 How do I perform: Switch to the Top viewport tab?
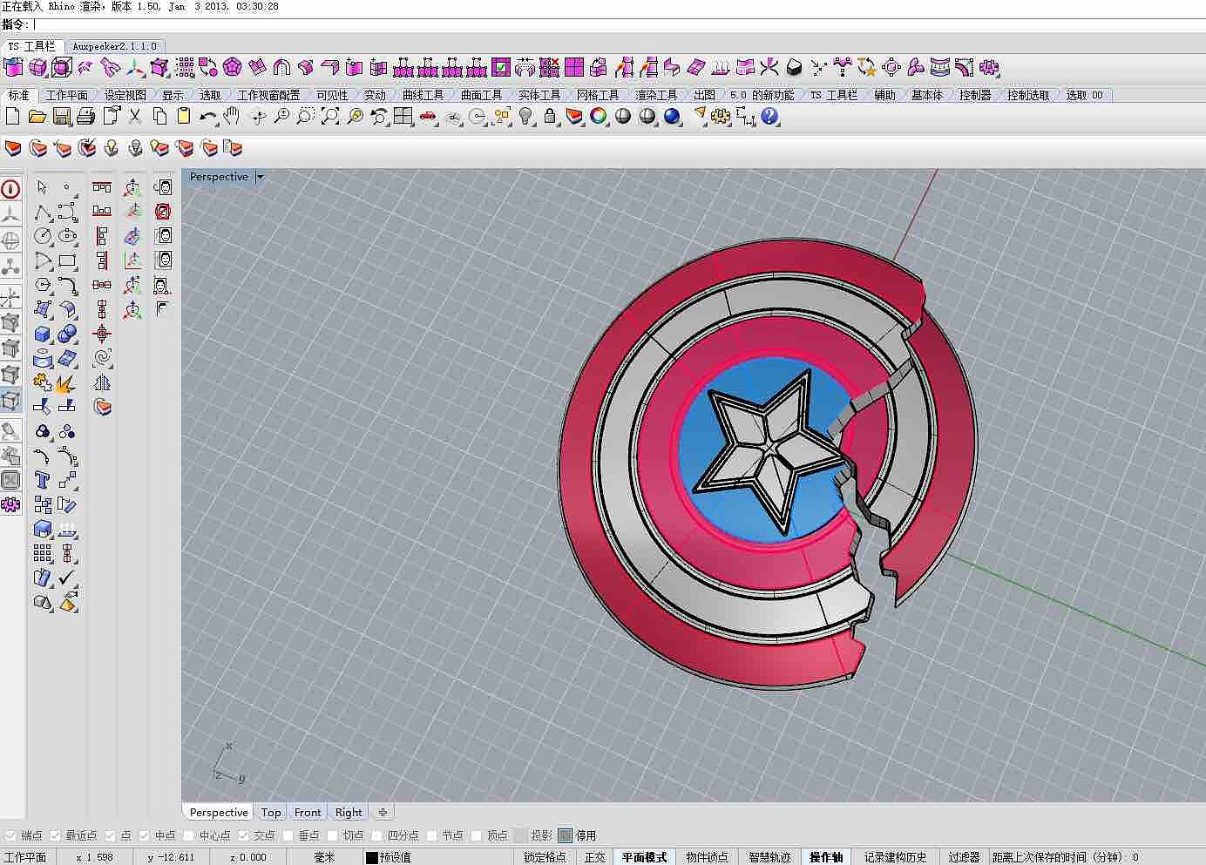pyautogui.click(x=271, y=812)
